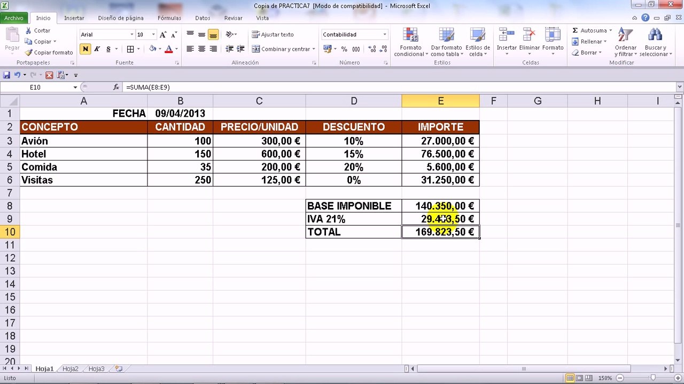Click the Eliminar cells icon
Viewport: 684px width, 384px height.
click(x=530, y=35)
